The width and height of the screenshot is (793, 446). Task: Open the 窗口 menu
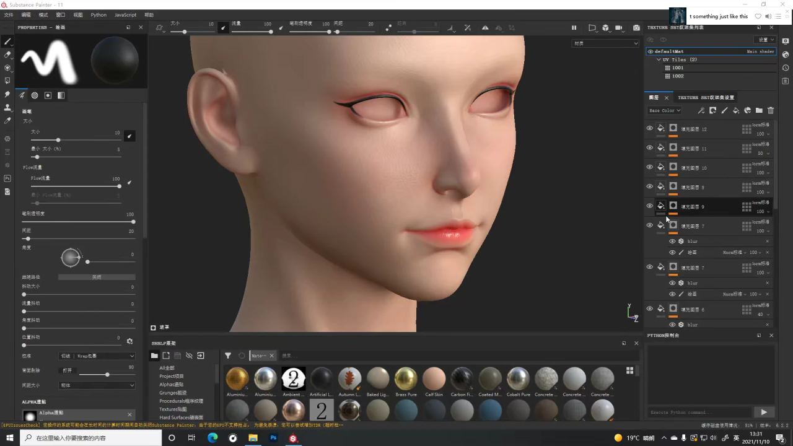point(61,15)
